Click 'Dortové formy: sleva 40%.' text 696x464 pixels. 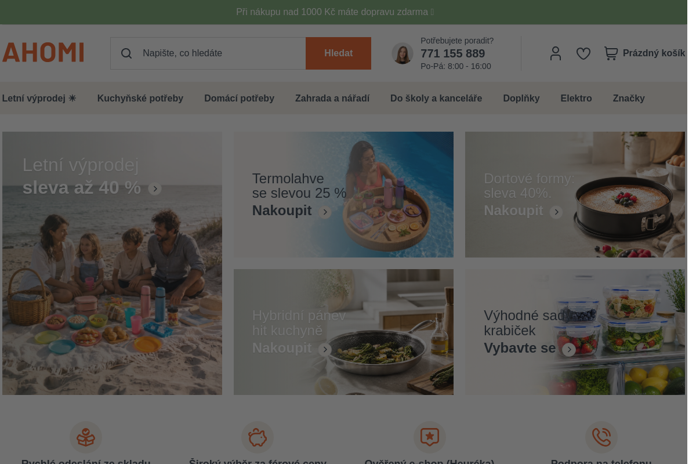[529, 186]
